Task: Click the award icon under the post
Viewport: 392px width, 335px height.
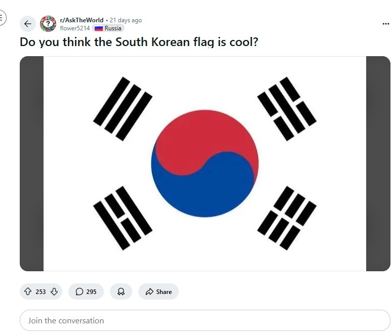Action: (121, 291)
